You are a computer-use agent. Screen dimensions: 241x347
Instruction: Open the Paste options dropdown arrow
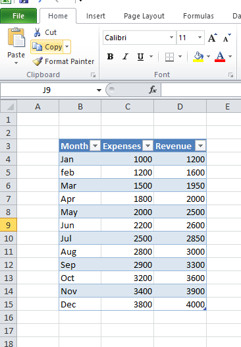click(x=16, y=63)
